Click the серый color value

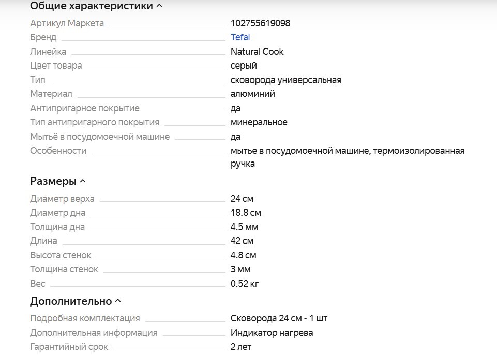(244, 66)
